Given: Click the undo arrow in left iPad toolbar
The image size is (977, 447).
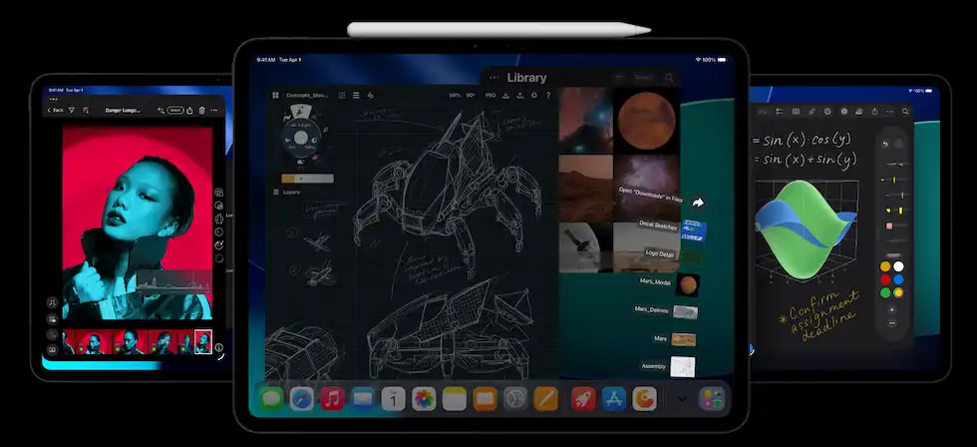Looking at the screenshot, I should click(x=161, y=111).
